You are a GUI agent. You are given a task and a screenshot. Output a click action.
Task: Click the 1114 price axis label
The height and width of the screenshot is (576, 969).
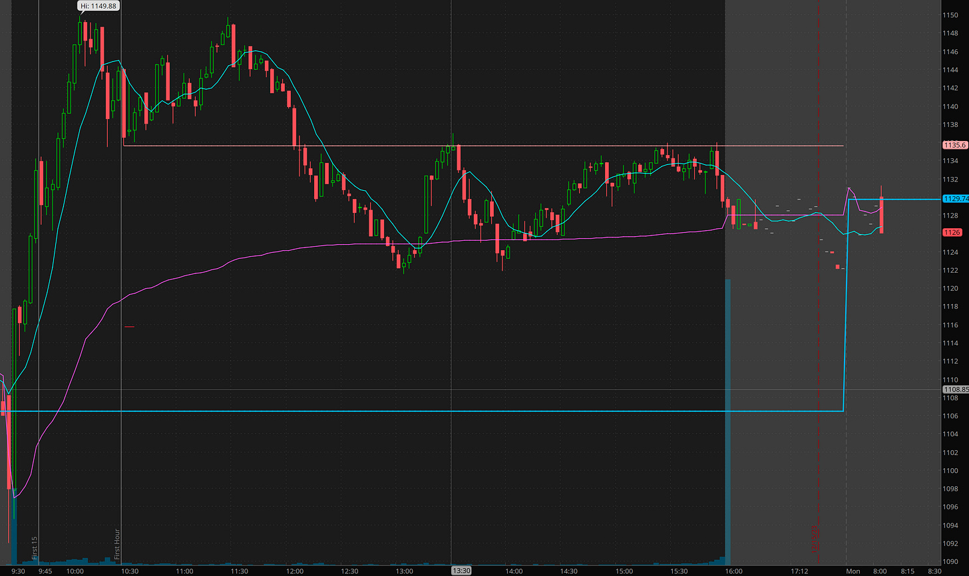point(950,343)
